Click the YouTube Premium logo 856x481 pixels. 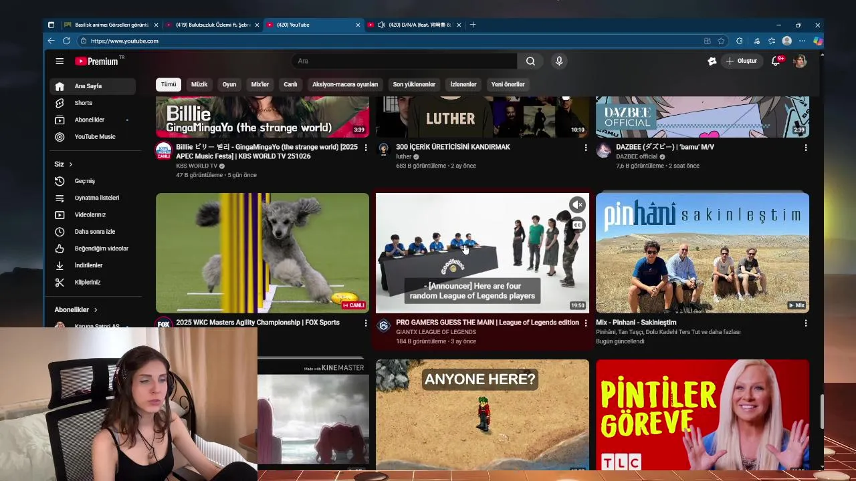tap(97, 61)
